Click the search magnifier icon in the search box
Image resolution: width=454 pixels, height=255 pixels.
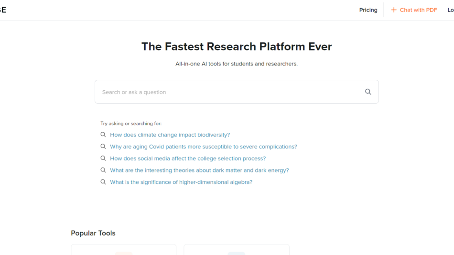tap(368, 92)
